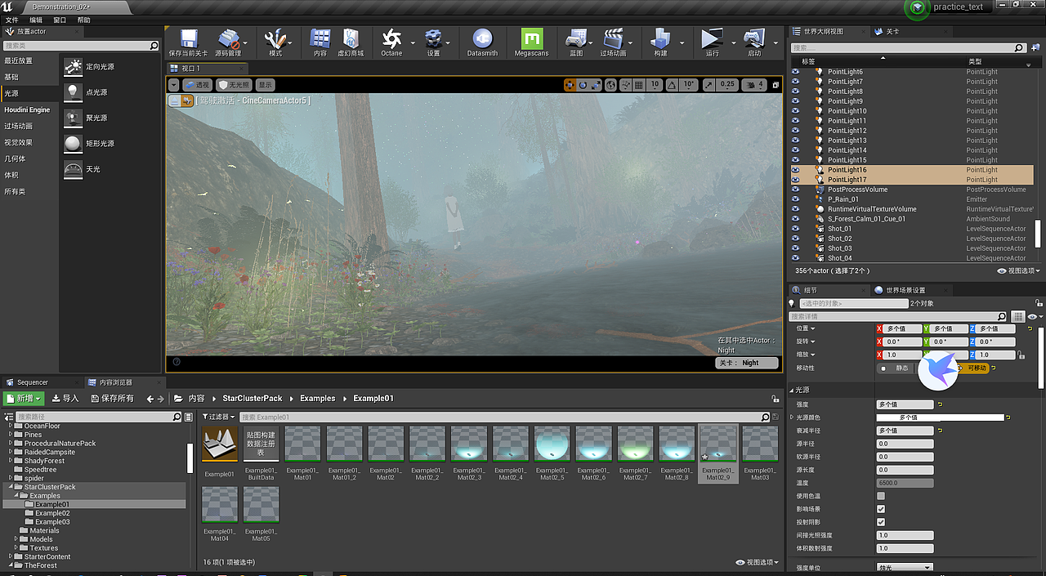Select Spot Light (聚光源) actor icon

pos(74,118)
